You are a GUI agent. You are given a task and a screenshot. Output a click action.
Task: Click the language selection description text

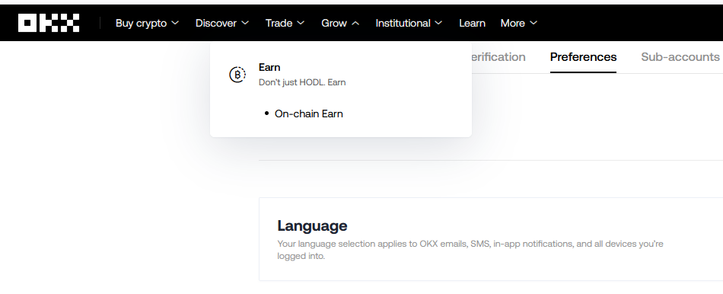[x=470, y=250]
